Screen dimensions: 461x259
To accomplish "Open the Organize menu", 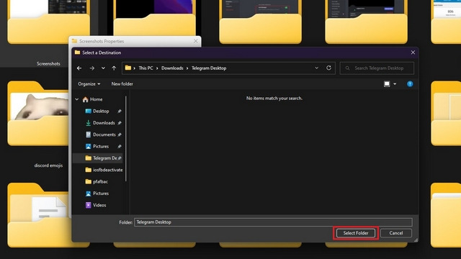I will (x=89, y=84).
